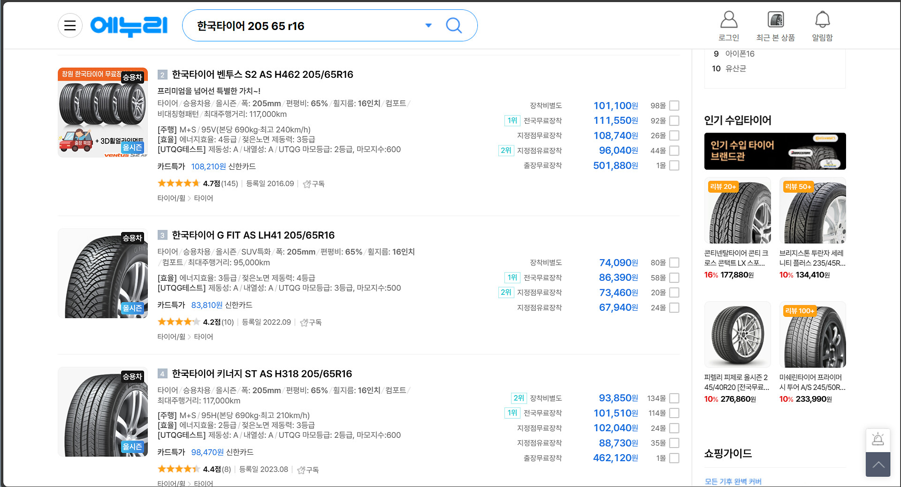
Task: Check the 102,040원 offer checkbox
Action: (x=674, y=428)
